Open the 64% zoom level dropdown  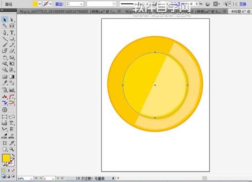tap(31, 178)
